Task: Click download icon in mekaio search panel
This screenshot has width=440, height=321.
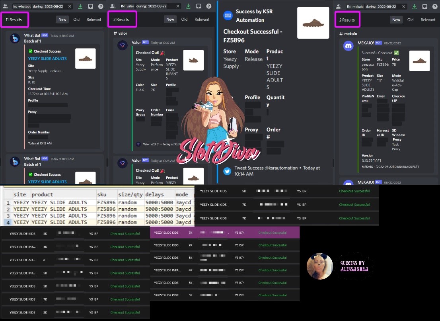Action: point(414,6)
